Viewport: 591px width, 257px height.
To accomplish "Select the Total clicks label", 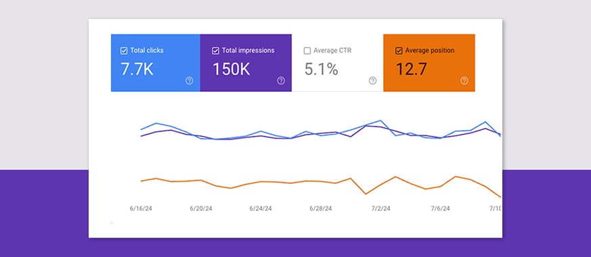I will (x=147, y=51).
